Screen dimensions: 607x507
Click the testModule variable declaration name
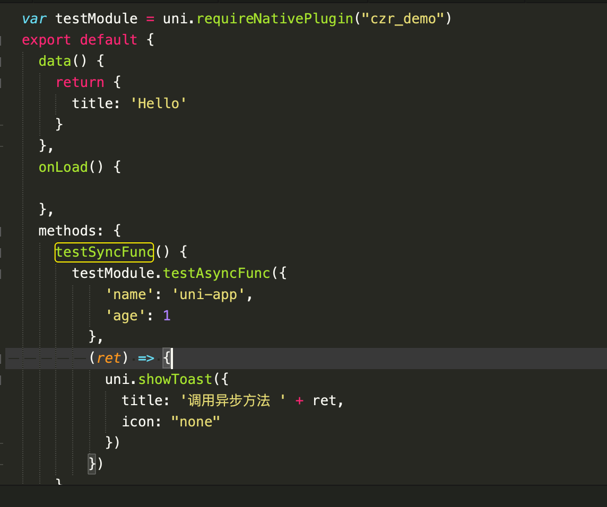pos(97,19)
